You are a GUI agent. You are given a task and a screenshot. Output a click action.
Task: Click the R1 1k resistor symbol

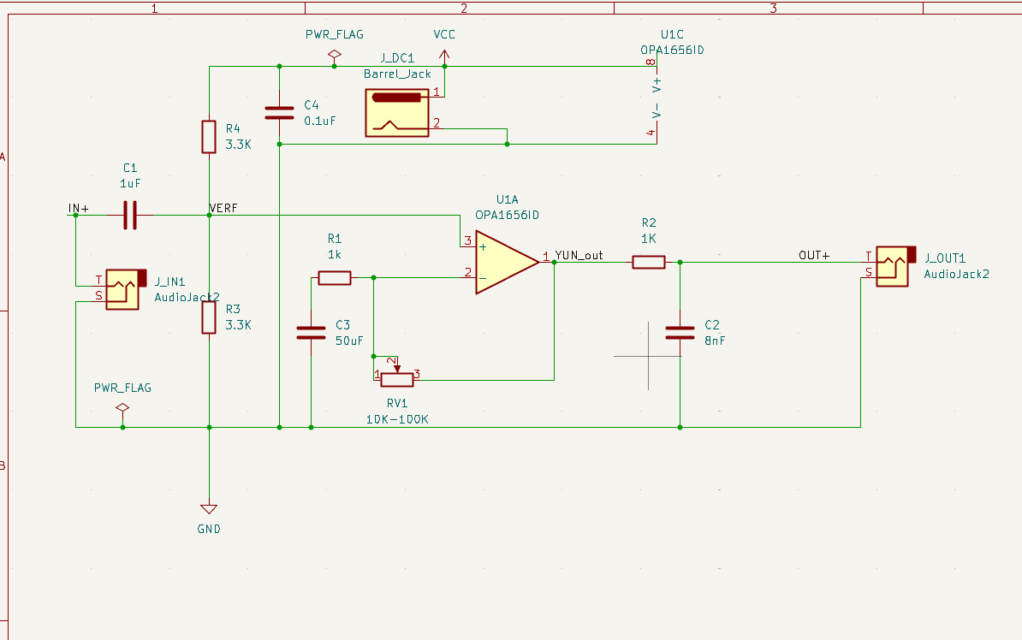334,277
